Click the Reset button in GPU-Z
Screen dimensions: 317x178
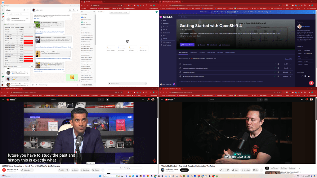point(33,64)
